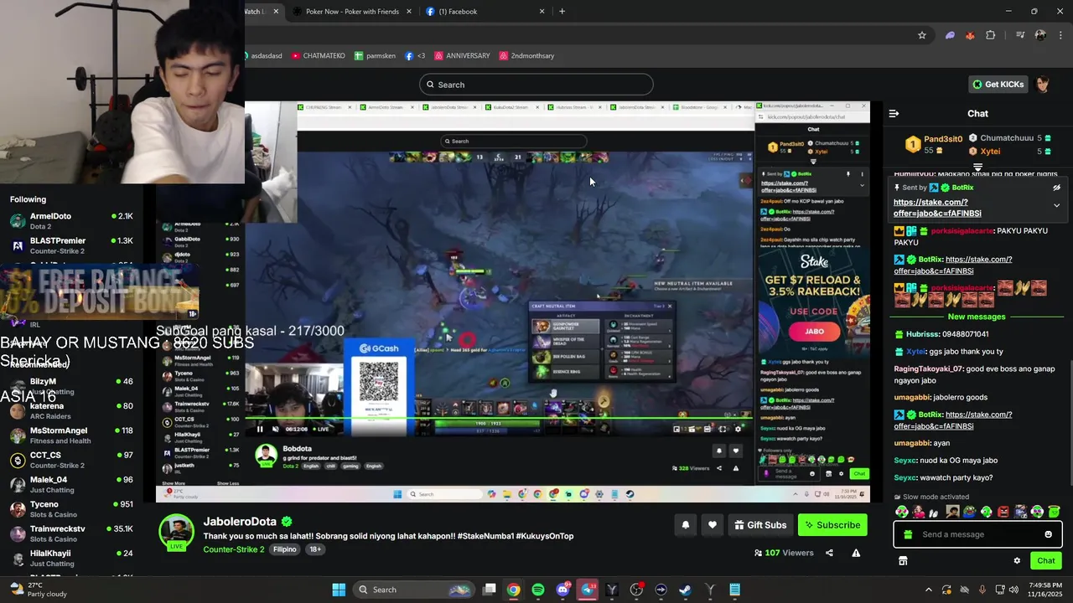Screen dimensions: 1073x603
Task: Show hidden system tray icons
Action: point(928,590)
